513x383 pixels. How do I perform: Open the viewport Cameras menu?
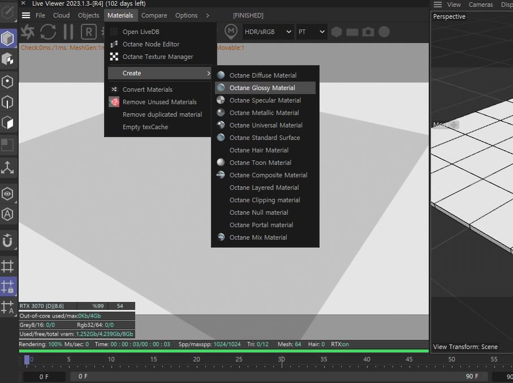tap(481, 5)
